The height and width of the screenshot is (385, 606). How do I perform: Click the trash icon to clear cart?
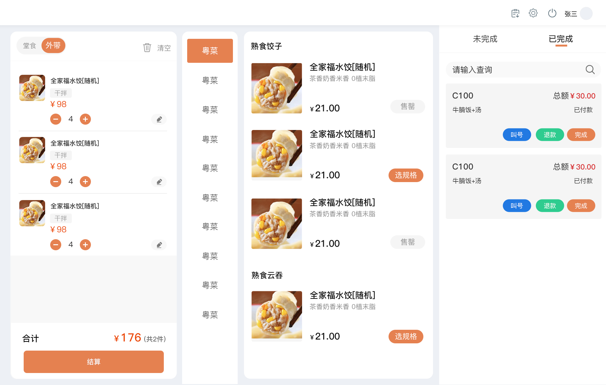coord(147,48)
